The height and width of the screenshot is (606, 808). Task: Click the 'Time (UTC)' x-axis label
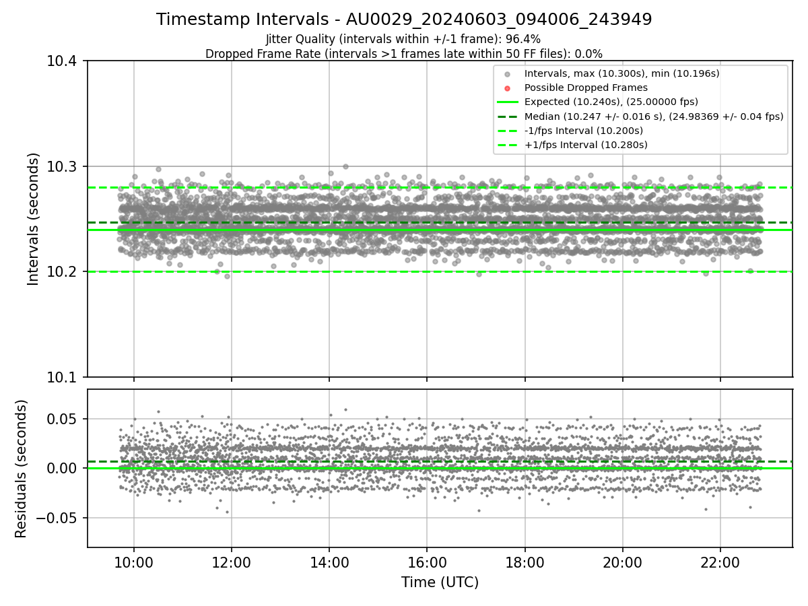pos(440,582)
